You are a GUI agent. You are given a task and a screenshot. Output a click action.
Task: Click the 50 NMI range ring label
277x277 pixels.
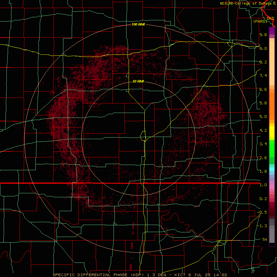138,81
